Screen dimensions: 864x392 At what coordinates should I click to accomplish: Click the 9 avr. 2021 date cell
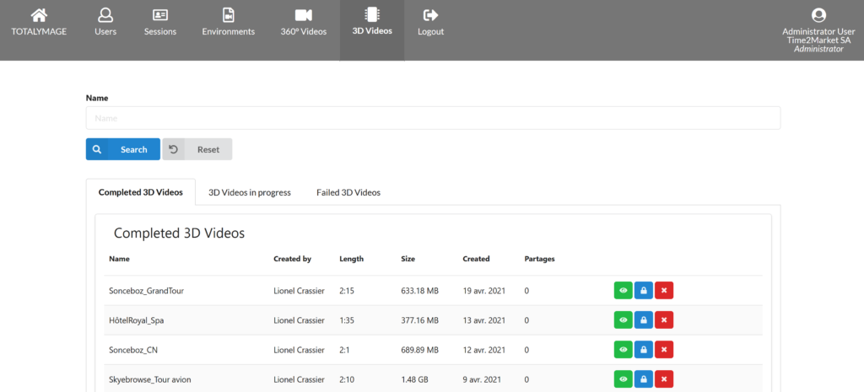pyautogui.click(x=482, y=379)
